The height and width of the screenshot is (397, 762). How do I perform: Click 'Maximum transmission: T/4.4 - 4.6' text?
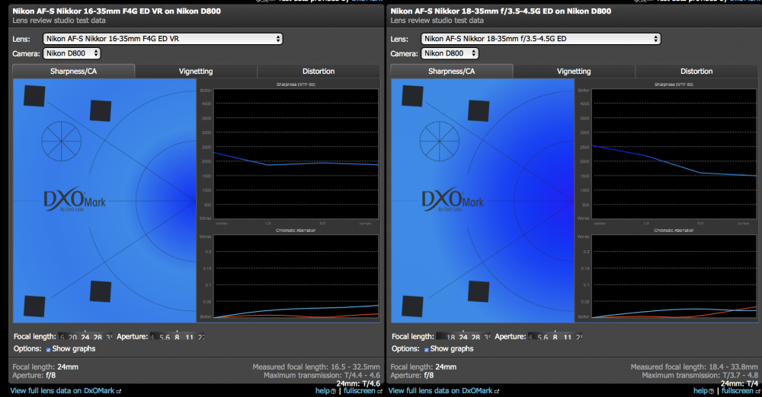pyautogui.click(x=322, y=375)
